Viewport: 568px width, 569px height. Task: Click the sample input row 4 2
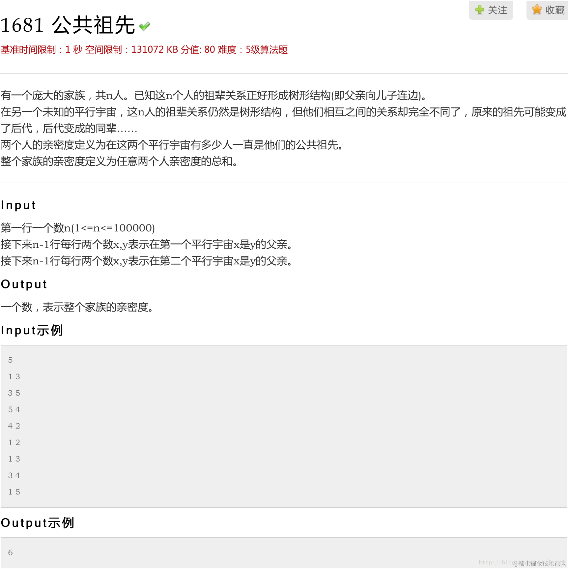(x=14, y=426)
